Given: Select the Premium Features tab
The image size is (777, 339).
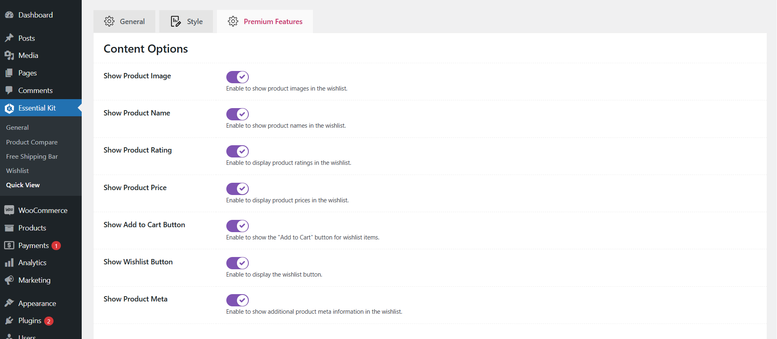Looking at the screenshot, I should click(x=265, y=22).
